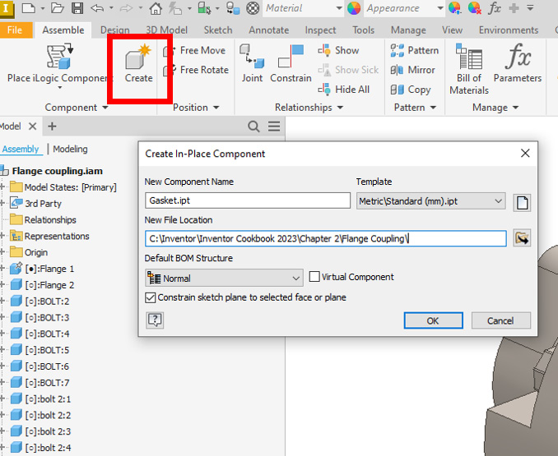
Task: Select the Free Rotate tool
Action: point(196,70)
